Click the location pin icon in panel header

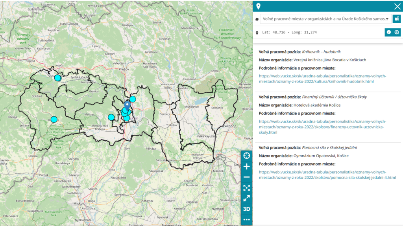click(x=258, y=6)
